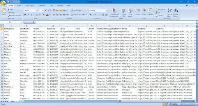Increase font size with Grow Font
Viewport: 198px width, 106px height.
coord(46,11)
